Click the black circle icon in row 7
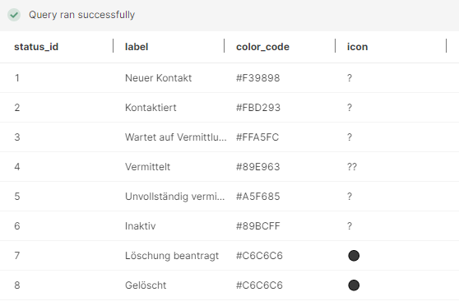The image size is (459, 306). click(x=354, y=256)
